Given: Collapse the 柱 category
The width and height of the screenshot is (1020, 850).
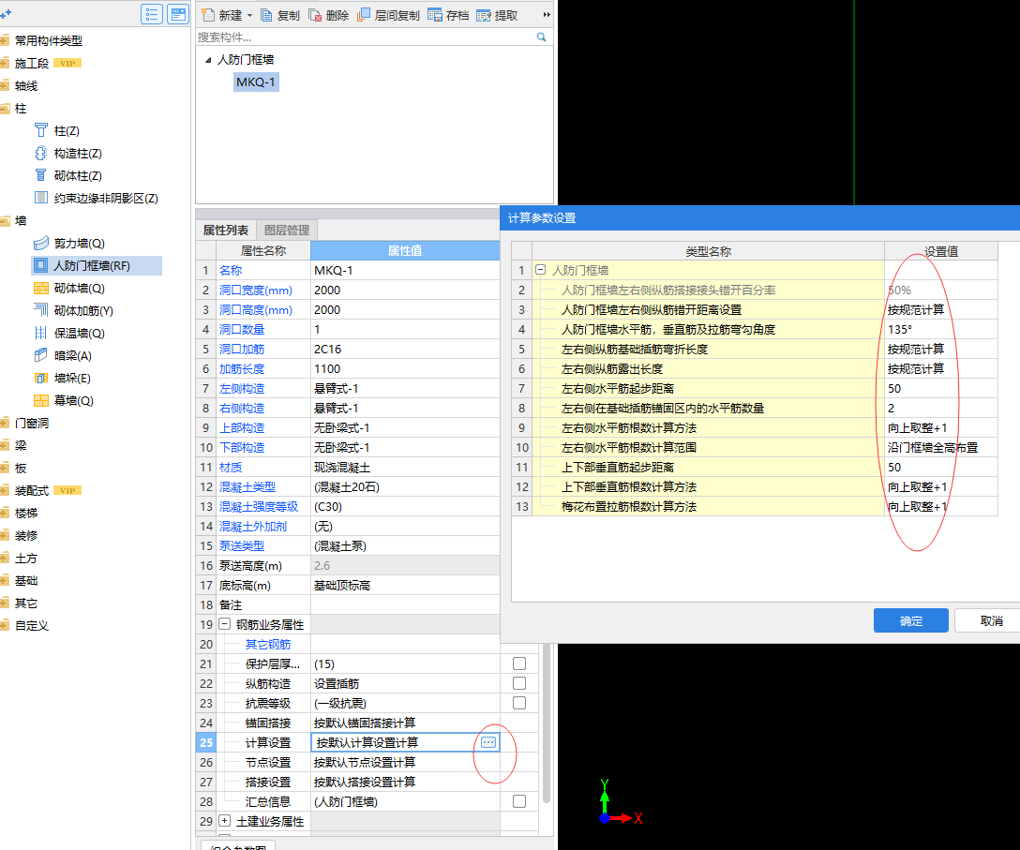Looking at the screenshot, I should 4,108.
